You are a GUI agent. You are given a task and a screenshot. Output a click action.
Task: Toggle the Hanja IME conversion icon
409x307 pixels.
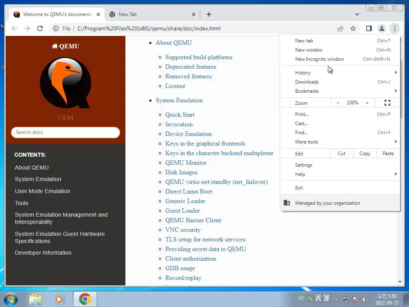326,298
